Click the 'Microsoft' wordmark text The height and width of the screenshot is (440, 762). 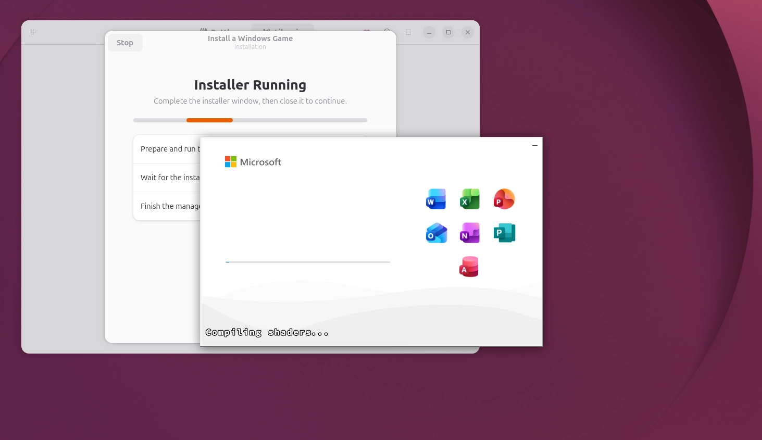pos(260,162)
